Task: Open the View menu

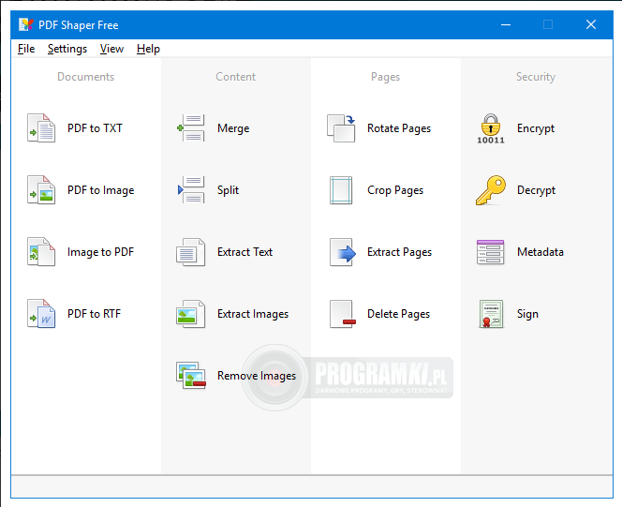Action: [x=111, y=49]
